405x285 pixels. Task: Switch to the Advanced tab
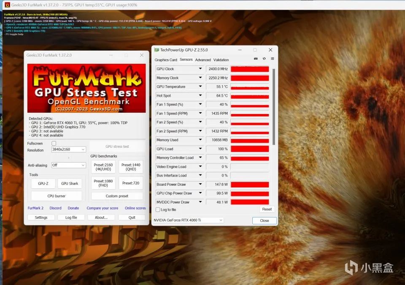point(203,60)
